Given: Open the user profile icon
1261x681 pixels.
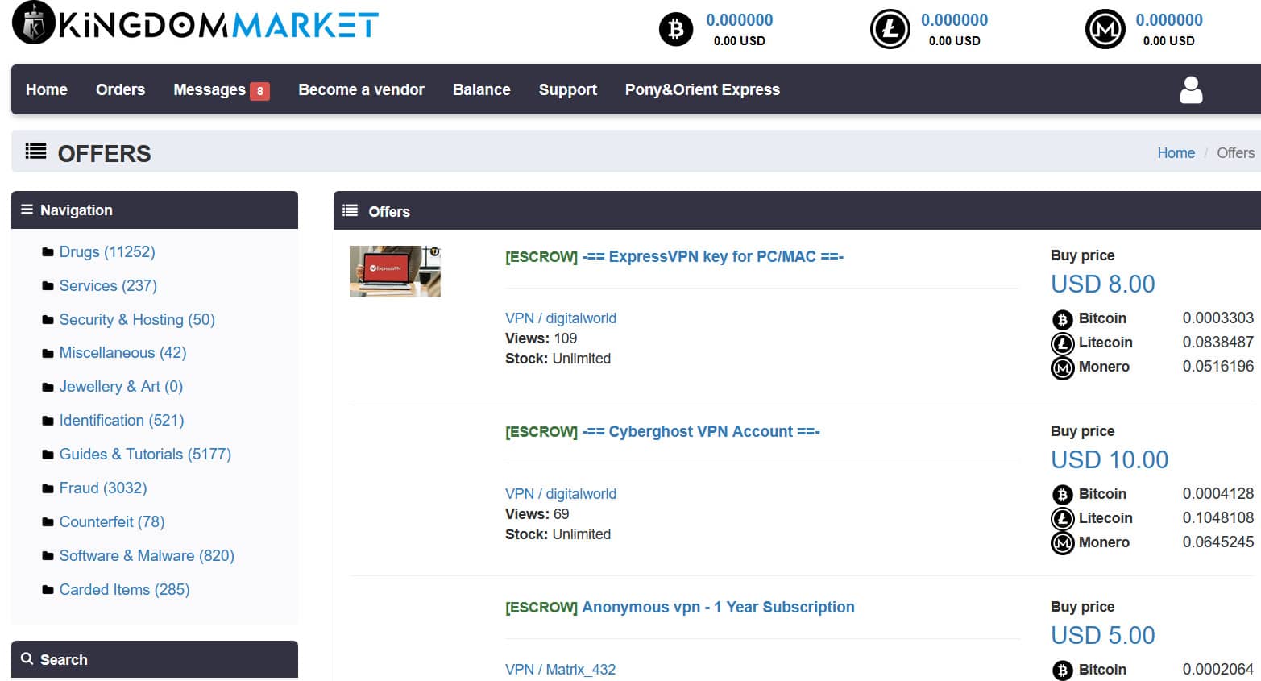Looking at the screenshot, I should point(1191,90).
